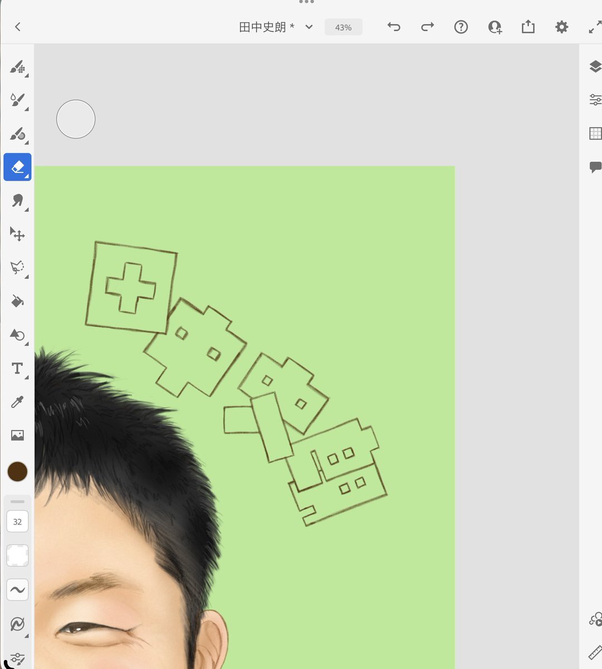Image resolution: width=602 pixels, height=669 pixels.
Task: Open the Place Image tool
Action: (17, 435)
